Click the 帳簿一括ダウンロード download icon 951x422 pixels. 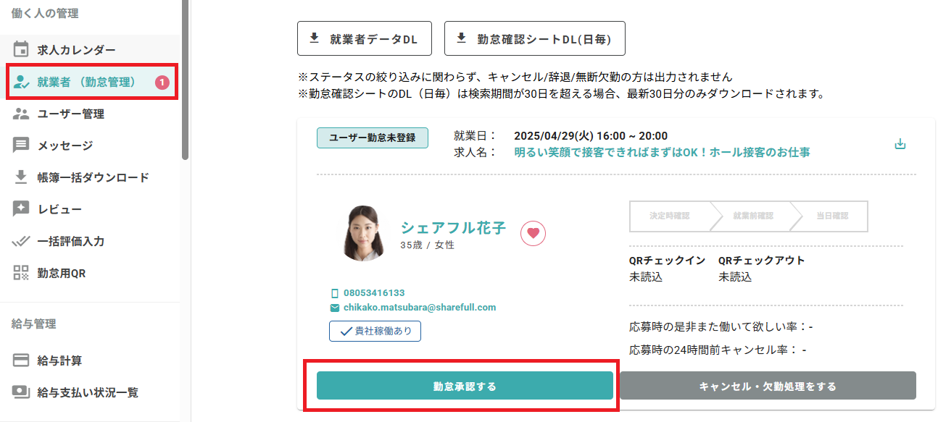coord(21,177)
